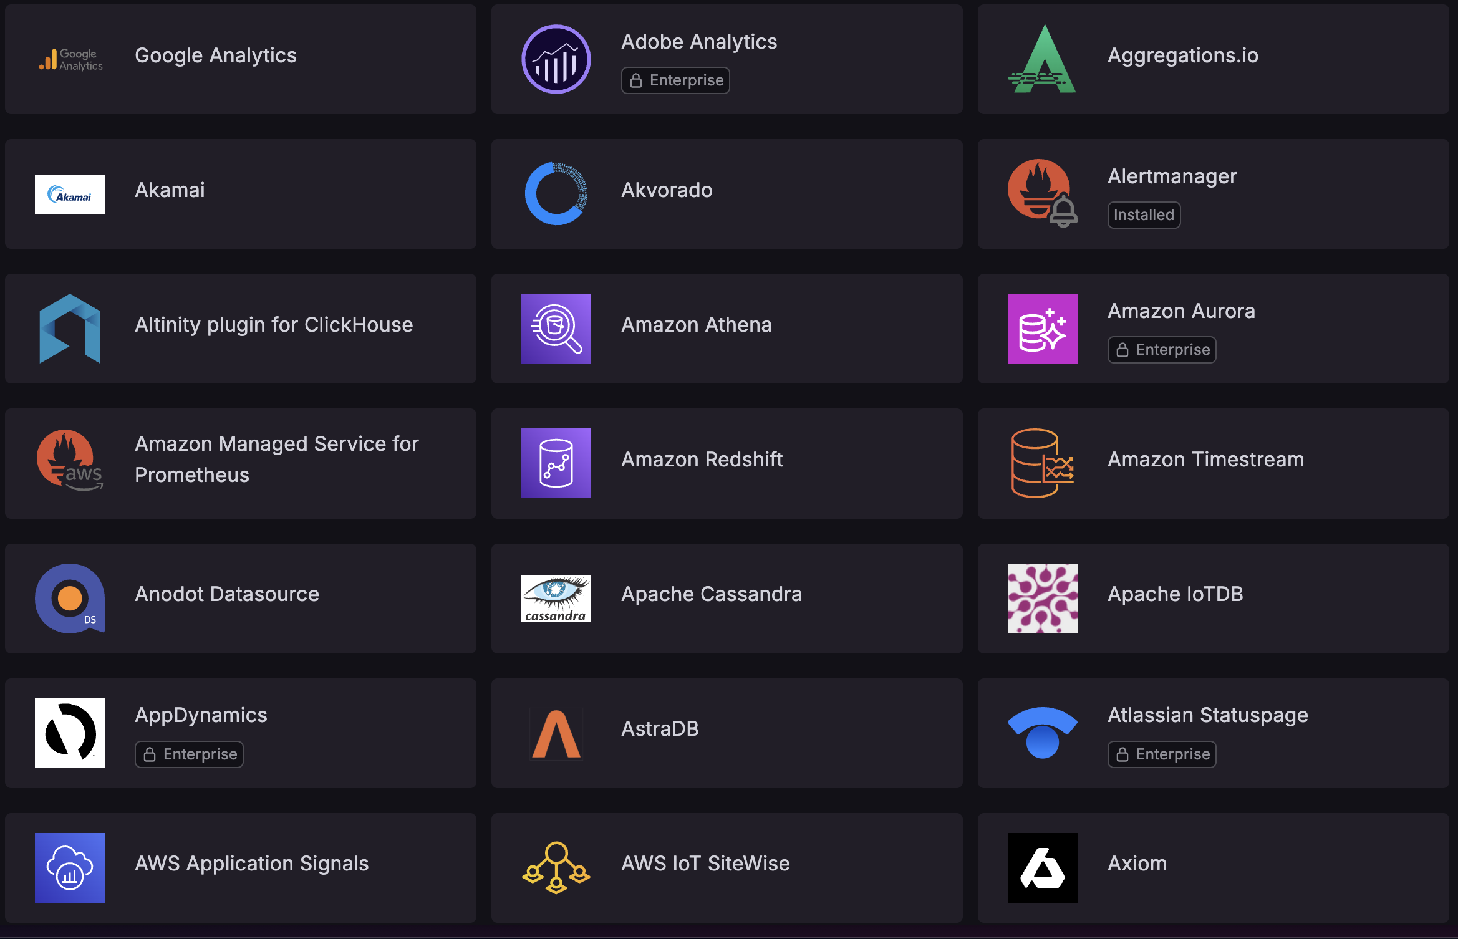The image size is (1458, 939).
Task: Choose the Akvorado plugin
Action: pyautogui.click(x=727, y=194)
